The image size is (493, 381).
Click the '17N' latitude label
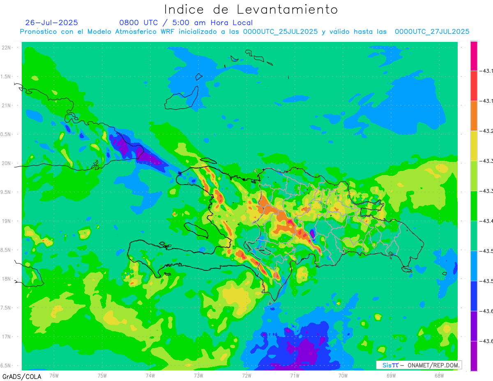tap(6, 337)
